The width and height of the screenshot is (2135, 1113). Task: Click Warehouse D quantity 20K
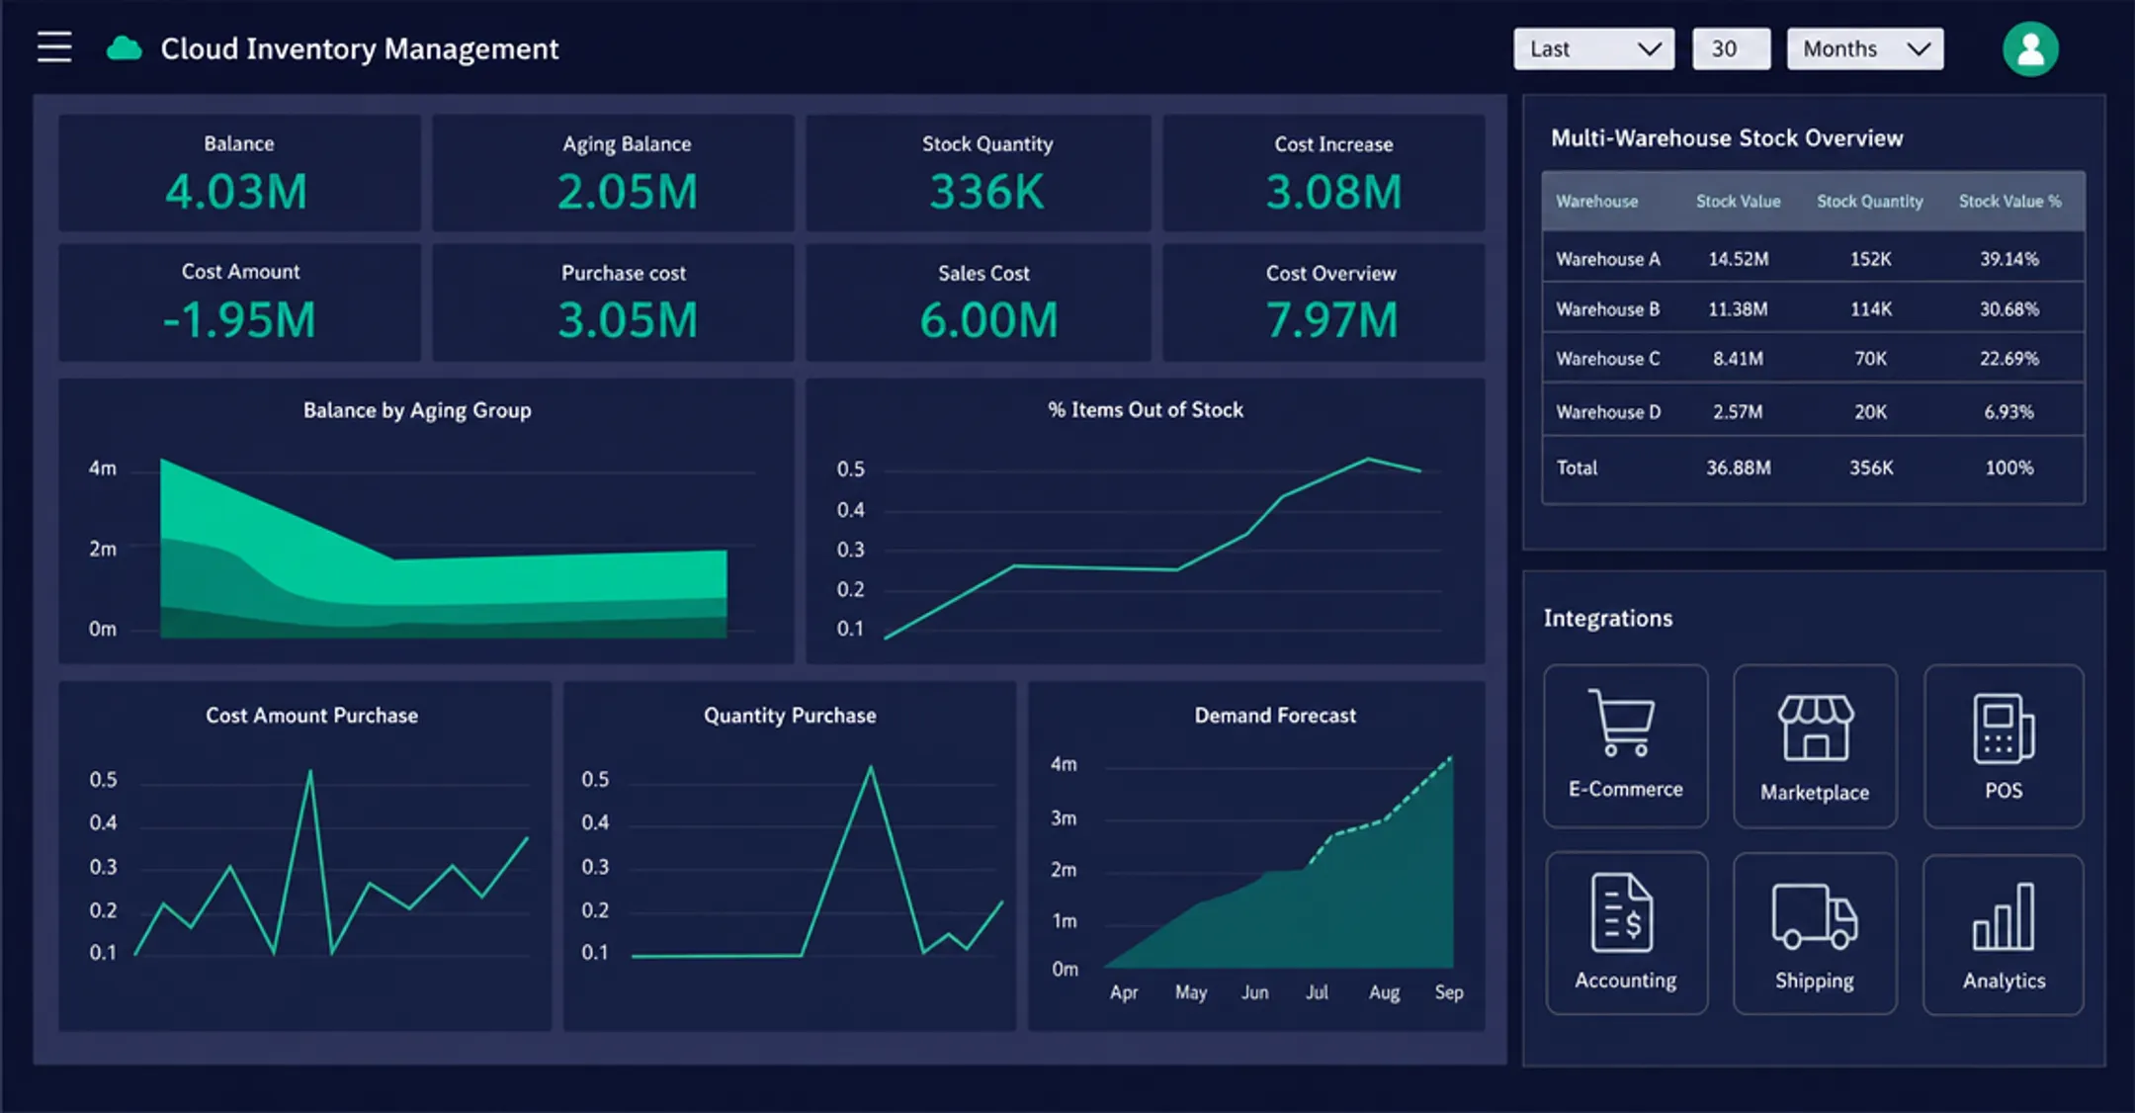1870,412
